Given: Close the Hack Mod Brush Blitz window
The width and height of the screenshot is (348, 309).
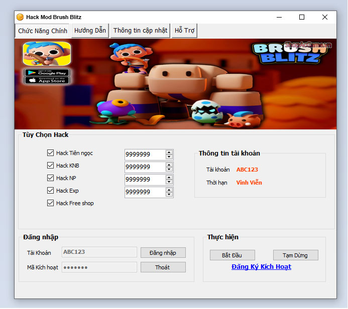Looking at the screenshot, I should click(x=325, y=17).
